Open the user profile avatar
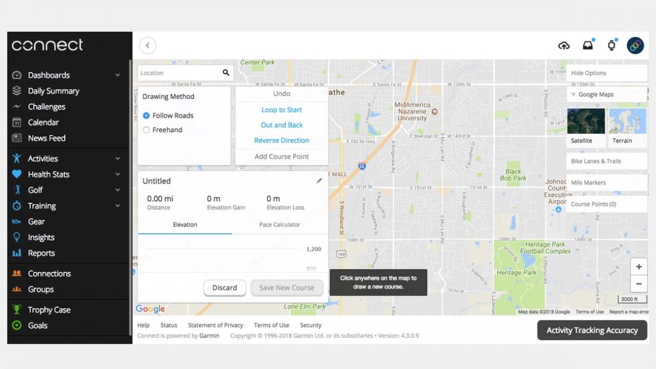The image size is (656, 369). tap(635, 45)
